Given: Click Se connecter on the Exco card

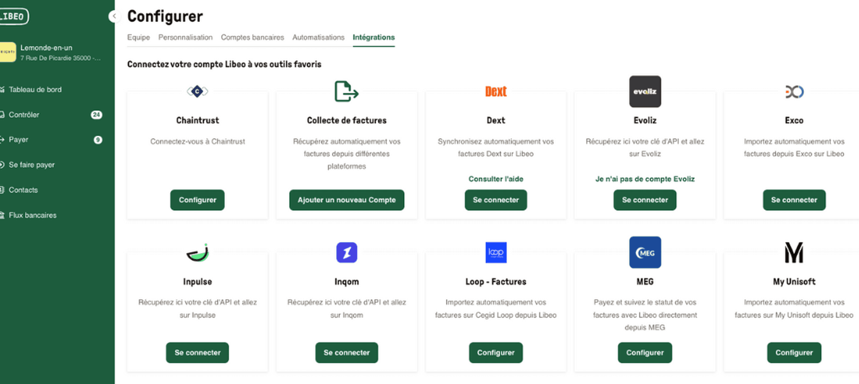Looking at the screenshot, I should 794,200.
